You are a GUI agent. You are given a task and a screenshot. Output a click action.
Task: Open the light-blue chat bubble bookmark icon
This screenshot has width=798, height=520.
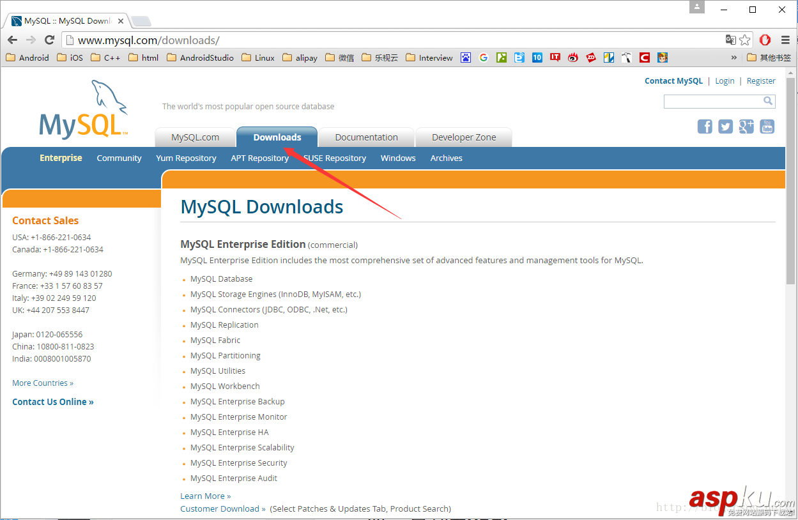tap(519, 57)
